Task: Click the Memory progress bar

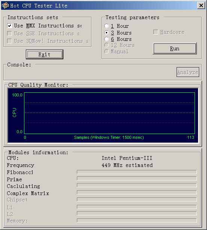Action: tap(136, 220)
